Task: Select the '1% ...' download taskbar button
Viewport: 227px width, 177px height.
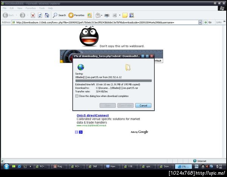Action: pos(183,166)
